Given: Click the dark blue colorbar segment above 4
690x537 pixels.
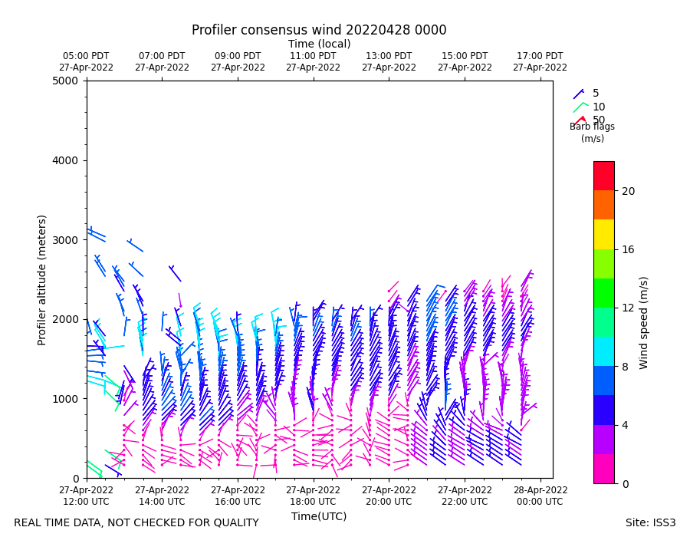Looking at the screenshot, I should pos(604,410).
